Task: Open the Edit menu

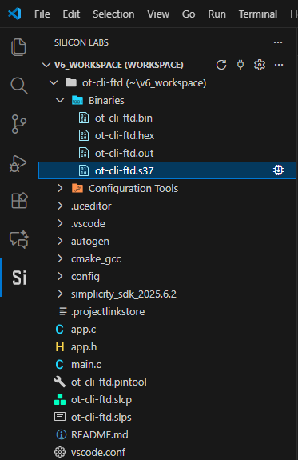Action: click(x=71, y=14)
